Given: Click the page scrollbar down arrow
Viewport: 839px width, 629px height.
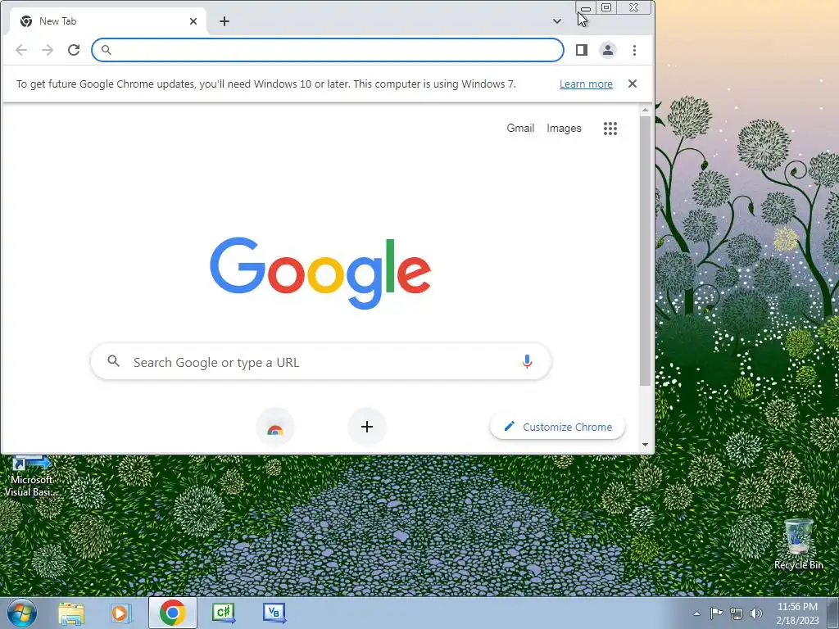Looking at the screenshot, I should click(x=646, y=445).
